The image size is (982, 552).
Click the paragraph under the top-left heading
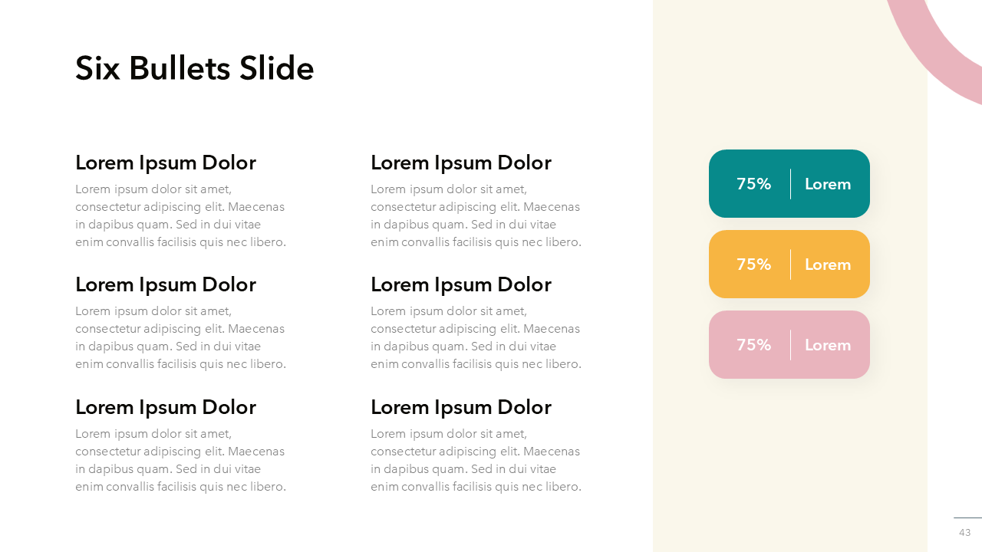pyautogui.click(x=180, y=215)
